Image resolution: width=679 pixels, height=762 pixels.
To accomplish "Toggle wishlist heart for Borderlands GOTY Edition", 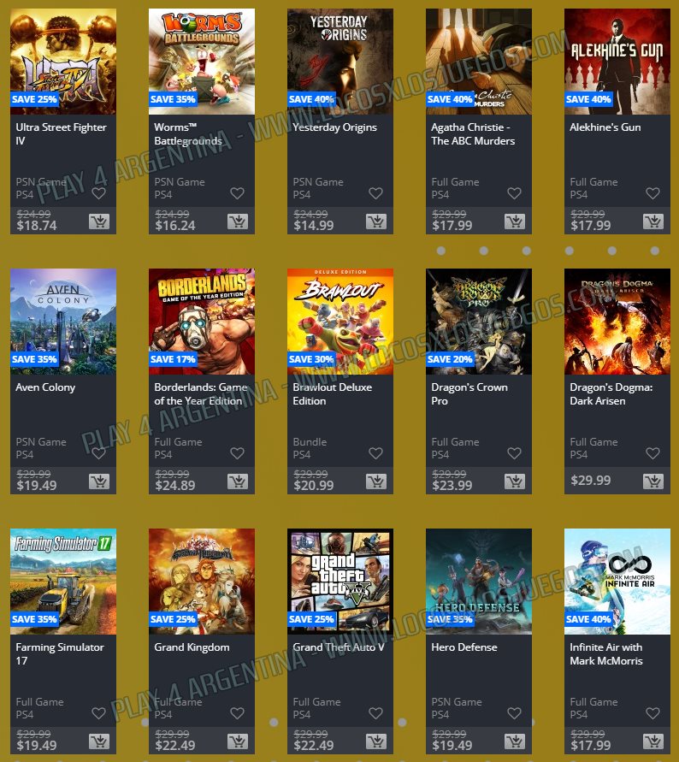I will [237, 453].
